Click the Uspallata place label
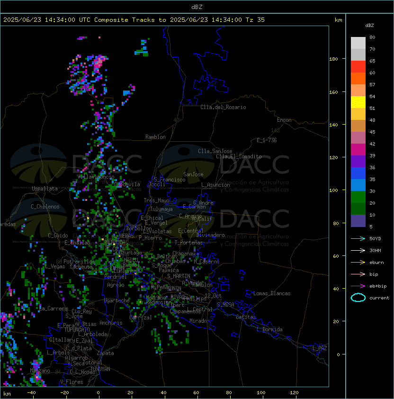The width and height of the screenshot is (394, 399). [45, 189]
